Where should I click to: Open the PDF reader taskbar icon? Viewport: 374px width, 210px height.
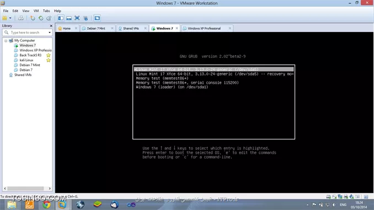coord(30,204)
